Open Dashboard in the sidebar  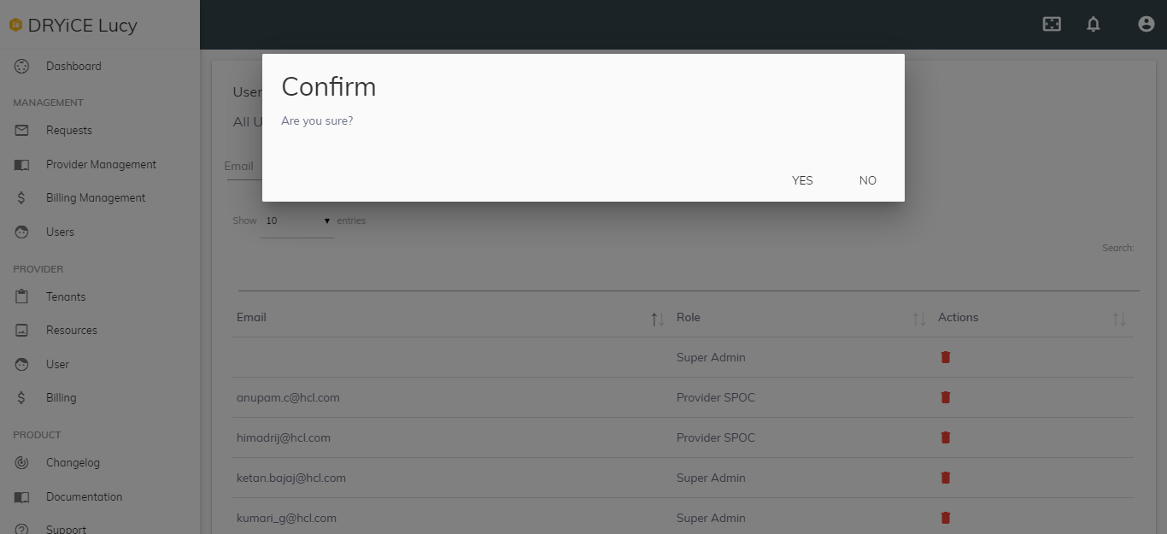73,66
